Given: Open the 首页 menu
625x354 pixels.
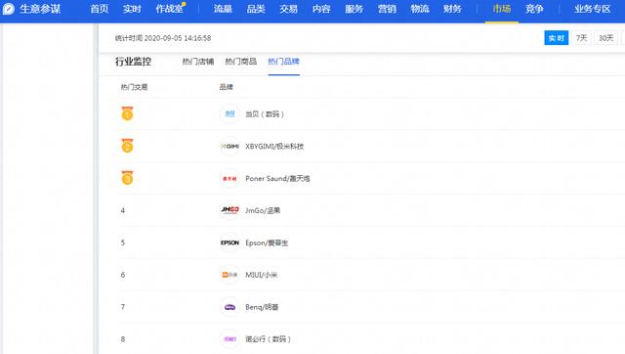Looking at the screenshot, I should 100,9.
